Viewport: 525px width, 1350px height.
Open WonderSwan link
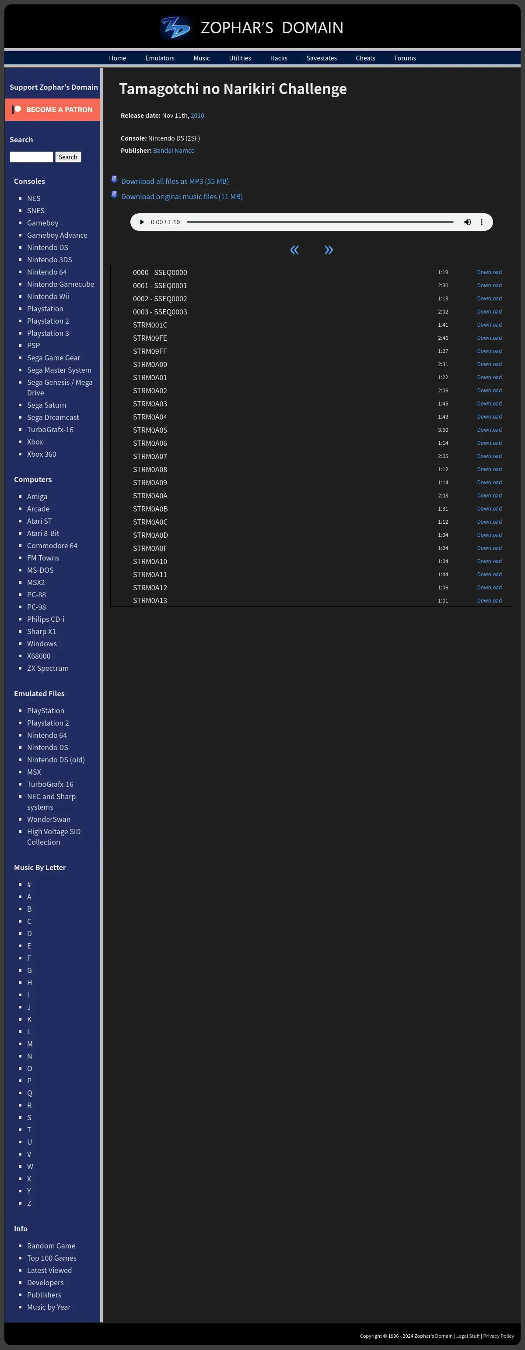tap(49, 820)
